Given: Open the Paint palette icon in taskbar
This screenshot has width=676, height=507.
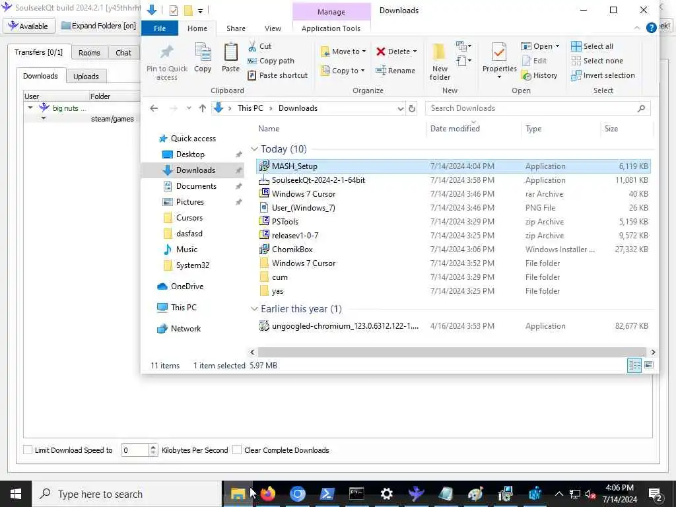Looking at the screenshot, I should 475,494.
